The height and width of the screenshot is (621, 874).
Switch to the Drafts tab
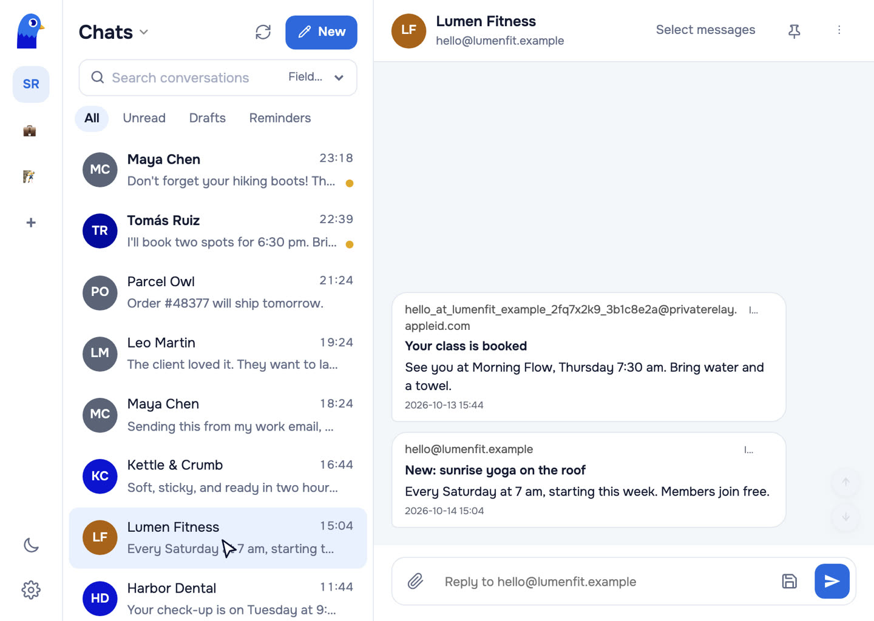point(208,118)
